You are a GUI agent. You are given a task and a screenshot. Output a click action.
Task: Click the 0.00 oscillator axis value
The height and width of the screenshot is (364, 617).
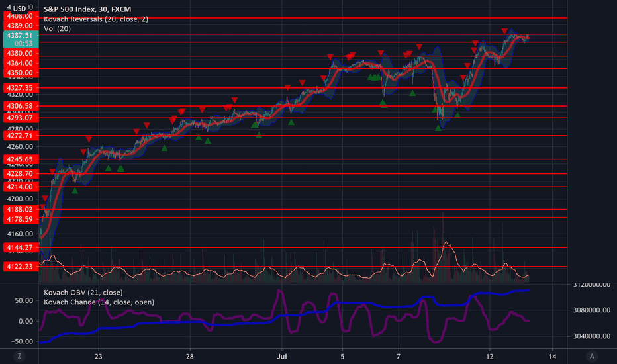[26, 321]
